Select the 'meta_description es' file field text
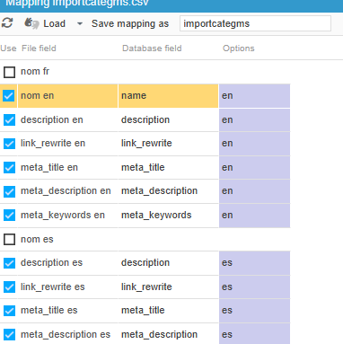The width and height of the screenshot is (343, 344). point(66,334)
